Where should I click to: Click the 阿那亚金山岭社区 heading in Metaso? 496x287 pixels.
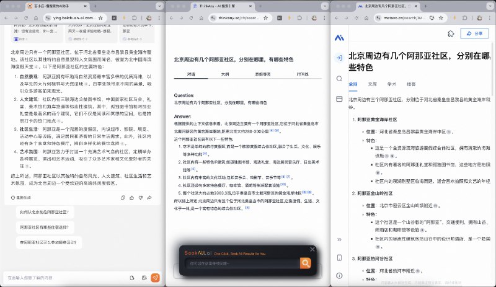375,193
